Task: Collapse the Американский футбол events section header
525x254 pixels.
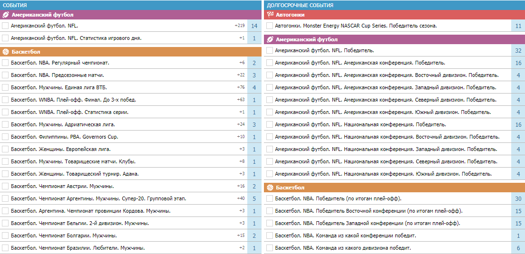Action: click(x=131, y=15)
